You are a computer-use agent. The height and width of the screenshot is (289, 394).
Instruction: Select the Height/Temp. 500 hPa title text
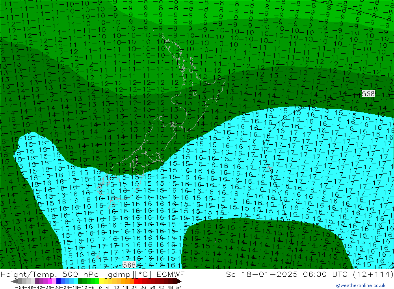50,274
